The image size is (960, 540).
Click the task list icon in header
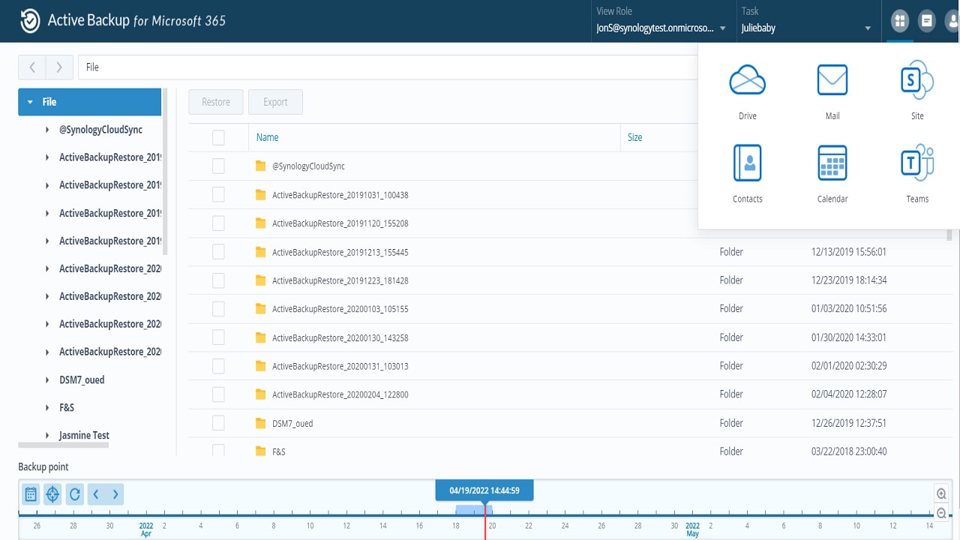[x=927, y=21]
